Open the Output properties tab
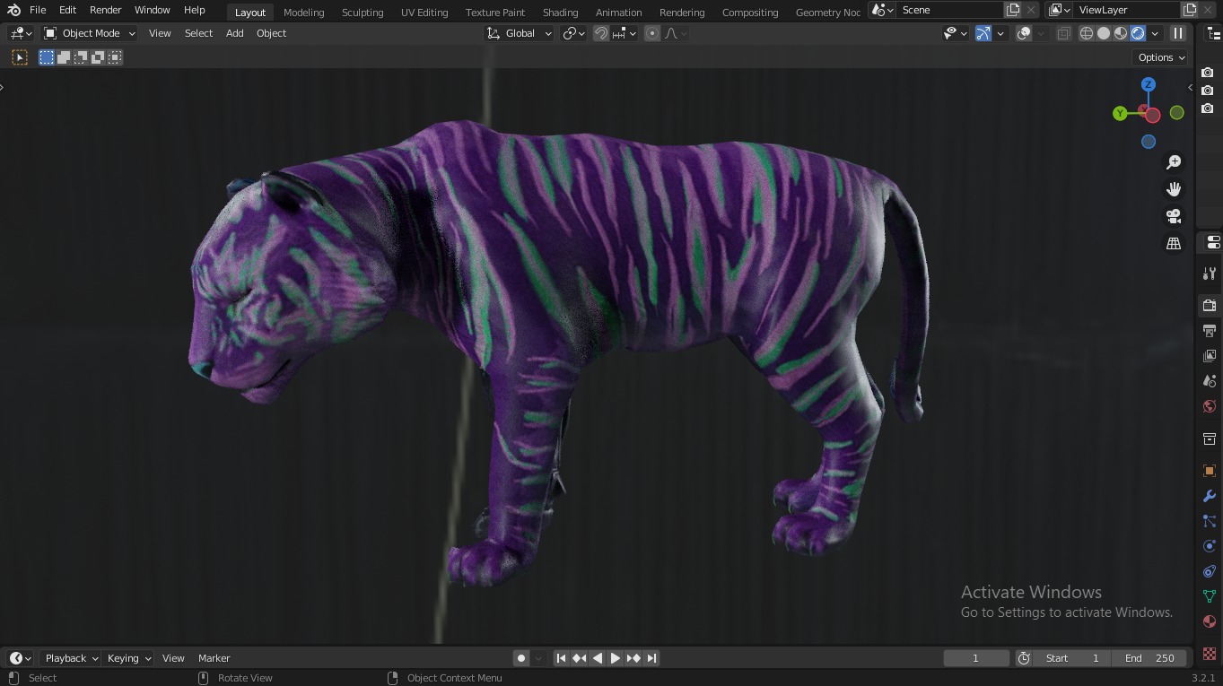 [1210, 331]
